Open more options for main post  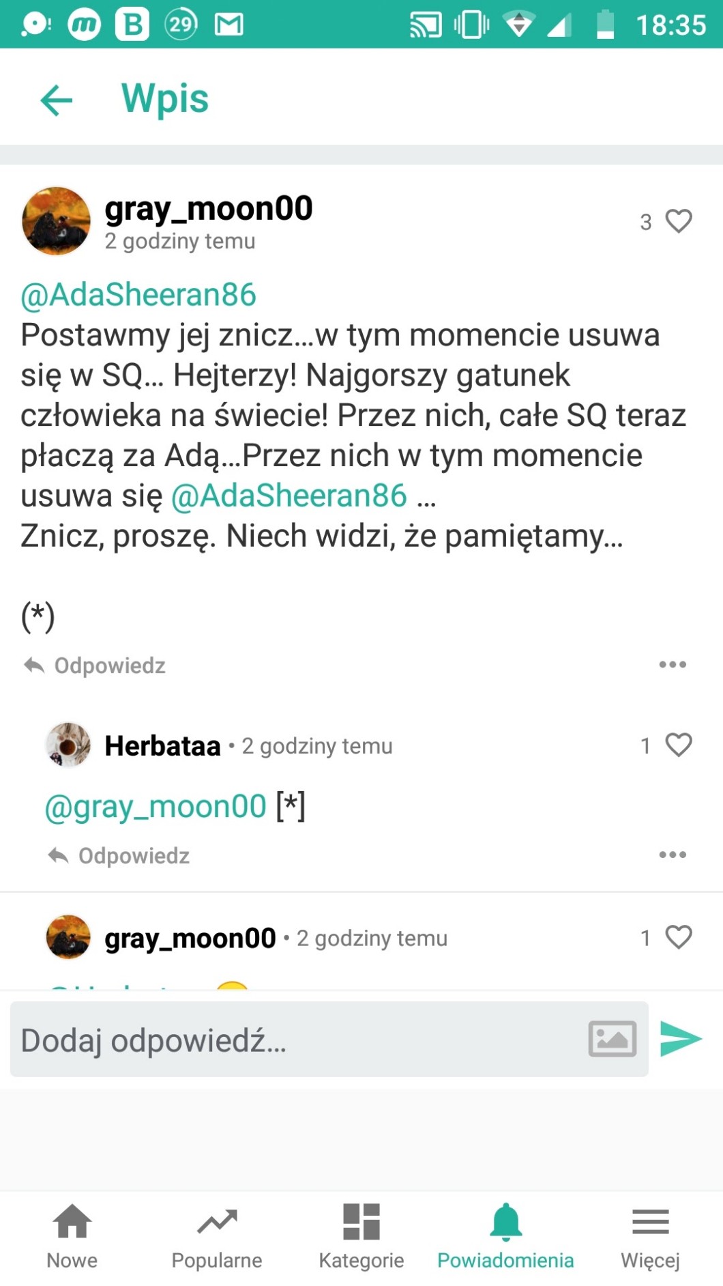pos(672,664)
